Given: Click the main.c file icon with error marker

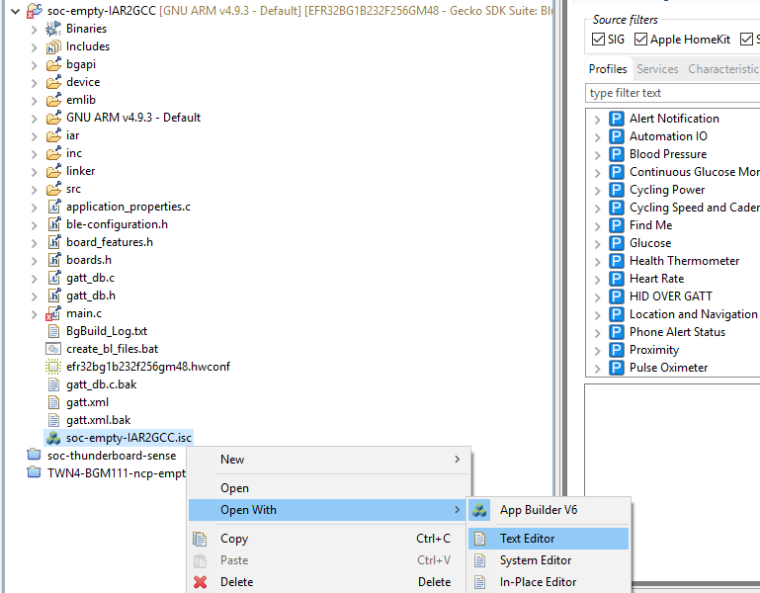Looking at the screenshot, I should pyautogui.click(x=53, y=313).
